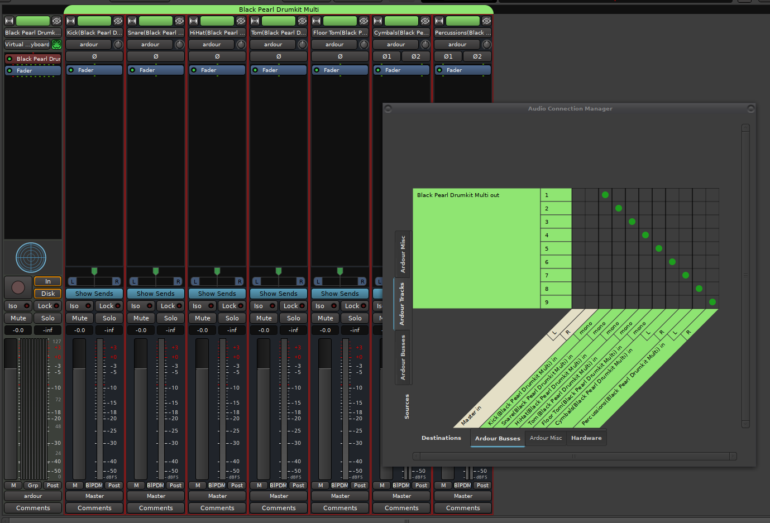Solo the Tom strip
This screenshot has height=523, width=770.
[x=293, y=318]
